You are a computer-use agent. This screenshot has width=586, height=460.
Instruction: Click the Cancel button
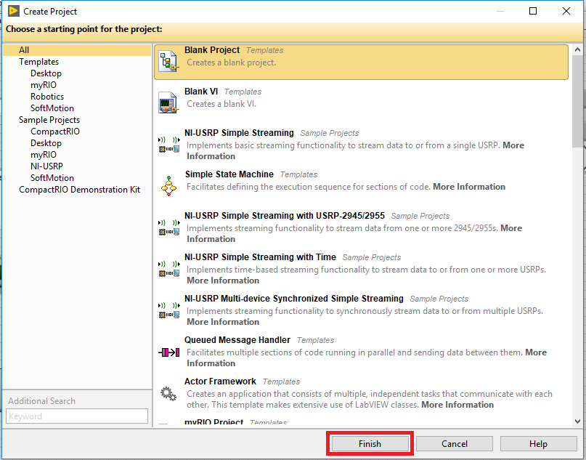tap(455, 444)
